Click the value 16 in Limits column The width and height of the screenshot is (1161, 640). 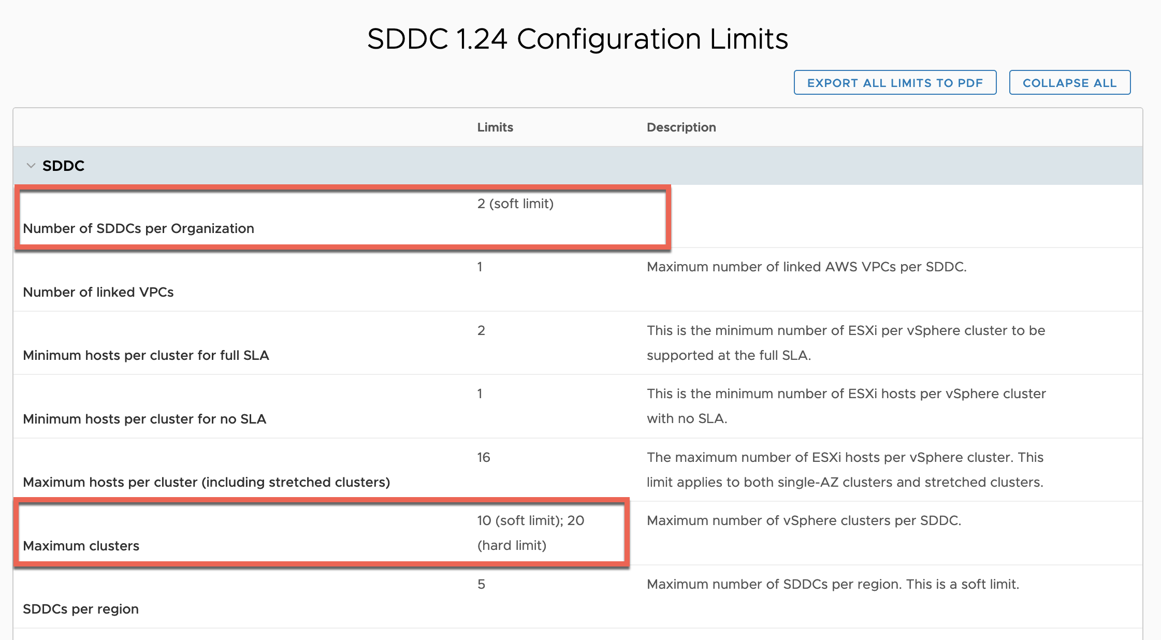tap(483, 457)
